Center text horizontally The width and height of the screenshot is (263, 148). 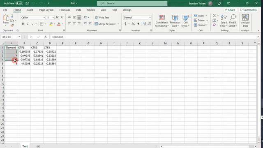pos(74,24)
